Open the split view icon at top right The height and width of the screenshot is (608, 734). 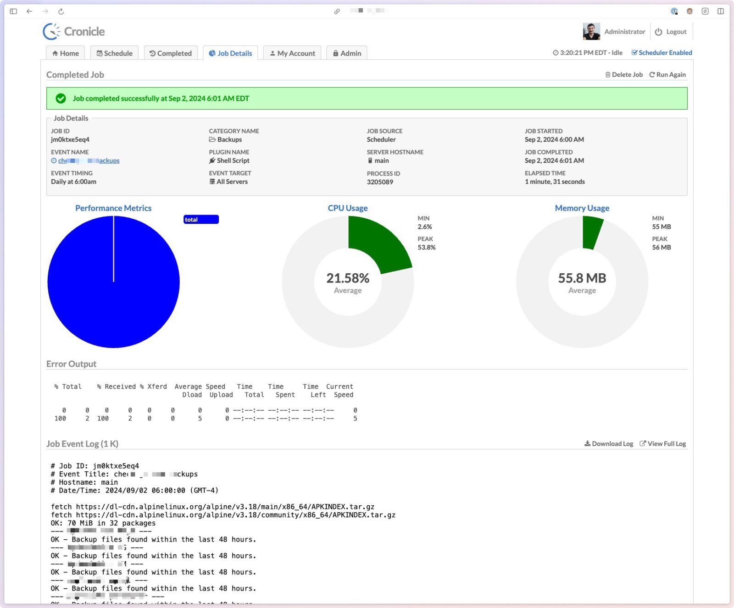(721, 11)
